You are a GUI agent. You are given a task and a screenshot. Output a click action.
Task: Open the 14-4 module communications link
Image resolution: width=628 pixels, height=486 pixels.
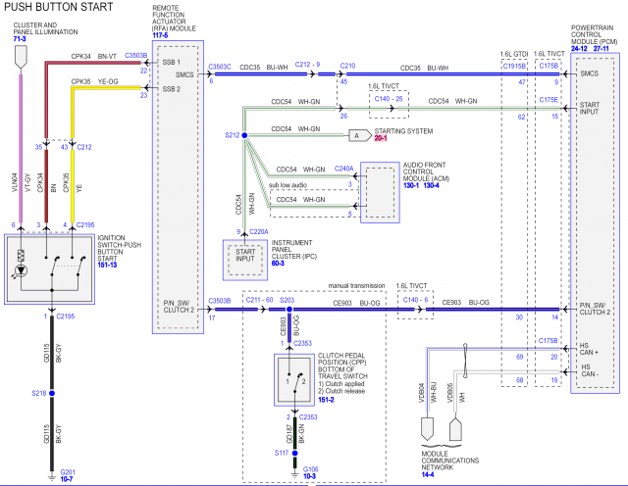tap(428, 474)
